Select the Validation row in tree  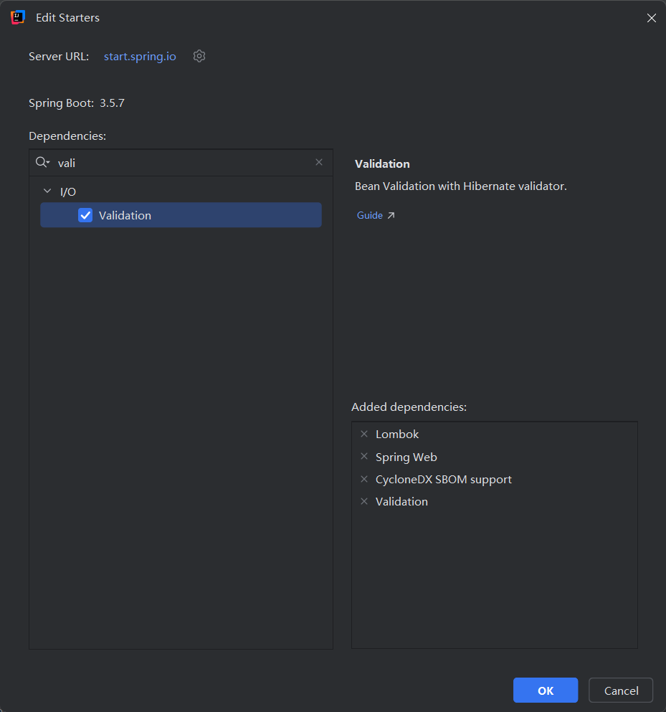click(181, 215)
